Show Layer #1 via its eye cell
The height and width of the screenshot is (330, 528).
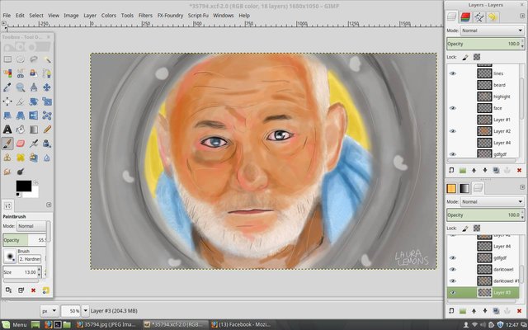point(453,120)
